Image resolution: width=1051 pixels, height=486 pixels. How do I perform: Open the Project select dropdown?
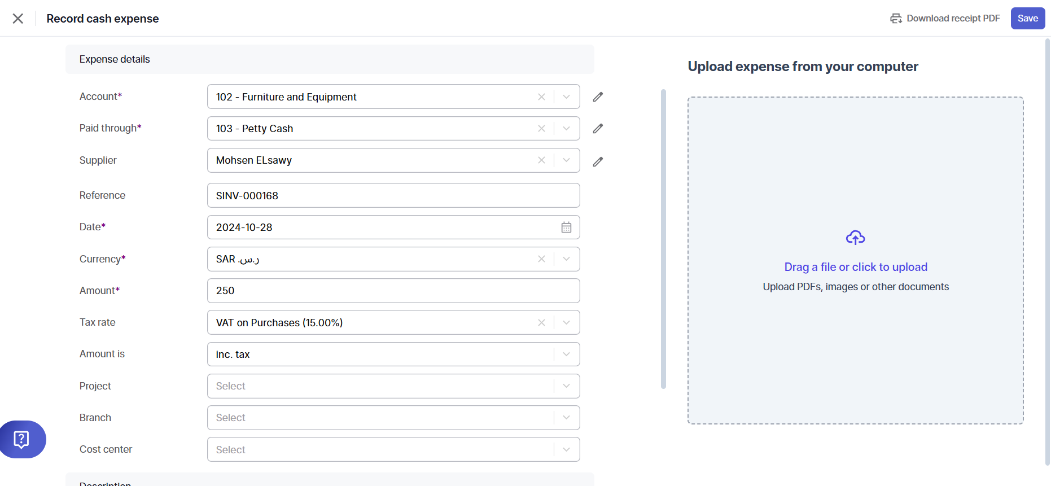point(566,386)
